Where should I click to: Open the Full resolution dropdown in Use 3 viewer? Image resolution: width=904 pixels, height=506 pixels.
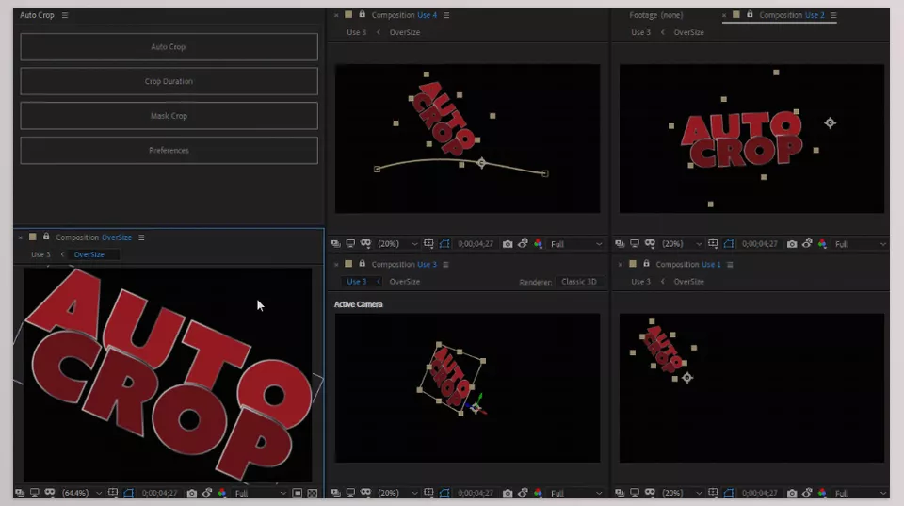[x=576, y=493]
